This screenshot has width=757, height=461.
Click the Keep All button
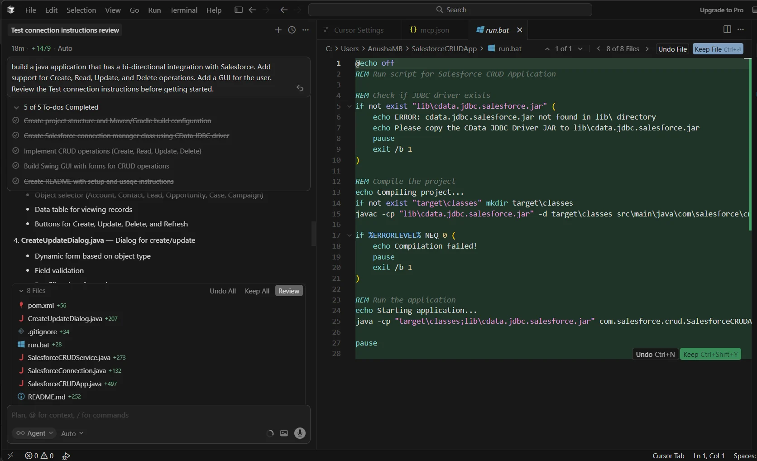pyautogui.click(x=257, y=291)
